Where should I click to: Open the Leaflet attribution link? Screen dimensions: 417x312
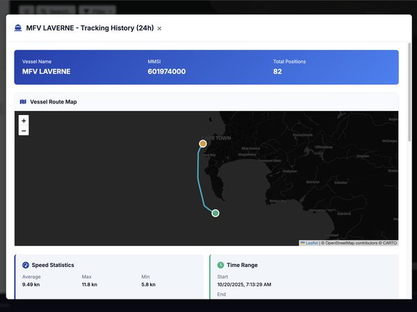click(311, 243)
